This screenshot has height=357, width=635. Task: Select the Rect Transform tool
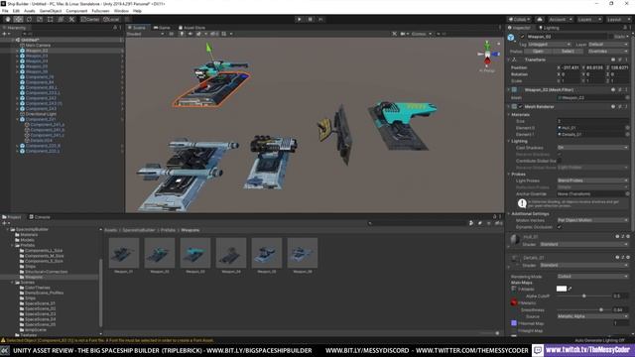[x=51, y=20]
